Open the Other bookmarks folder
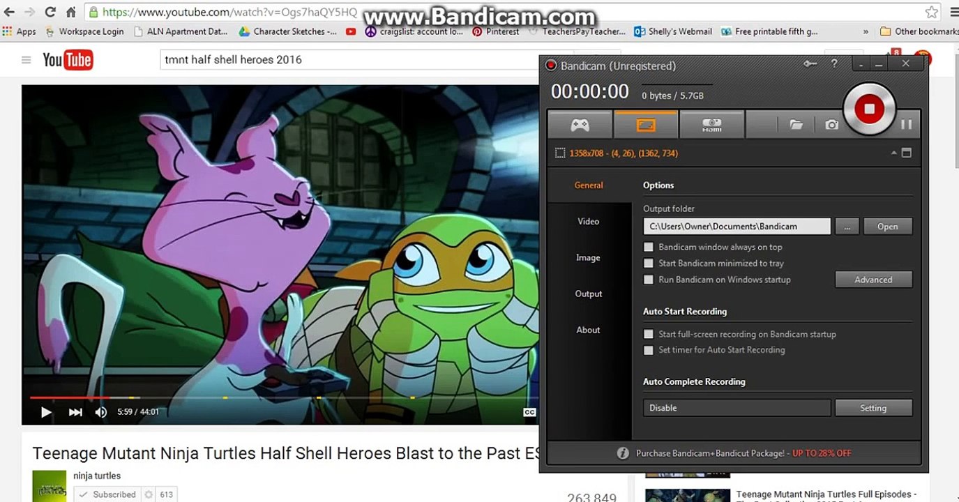The width and height of the screenshot is (959, 502). click(919, 31)
